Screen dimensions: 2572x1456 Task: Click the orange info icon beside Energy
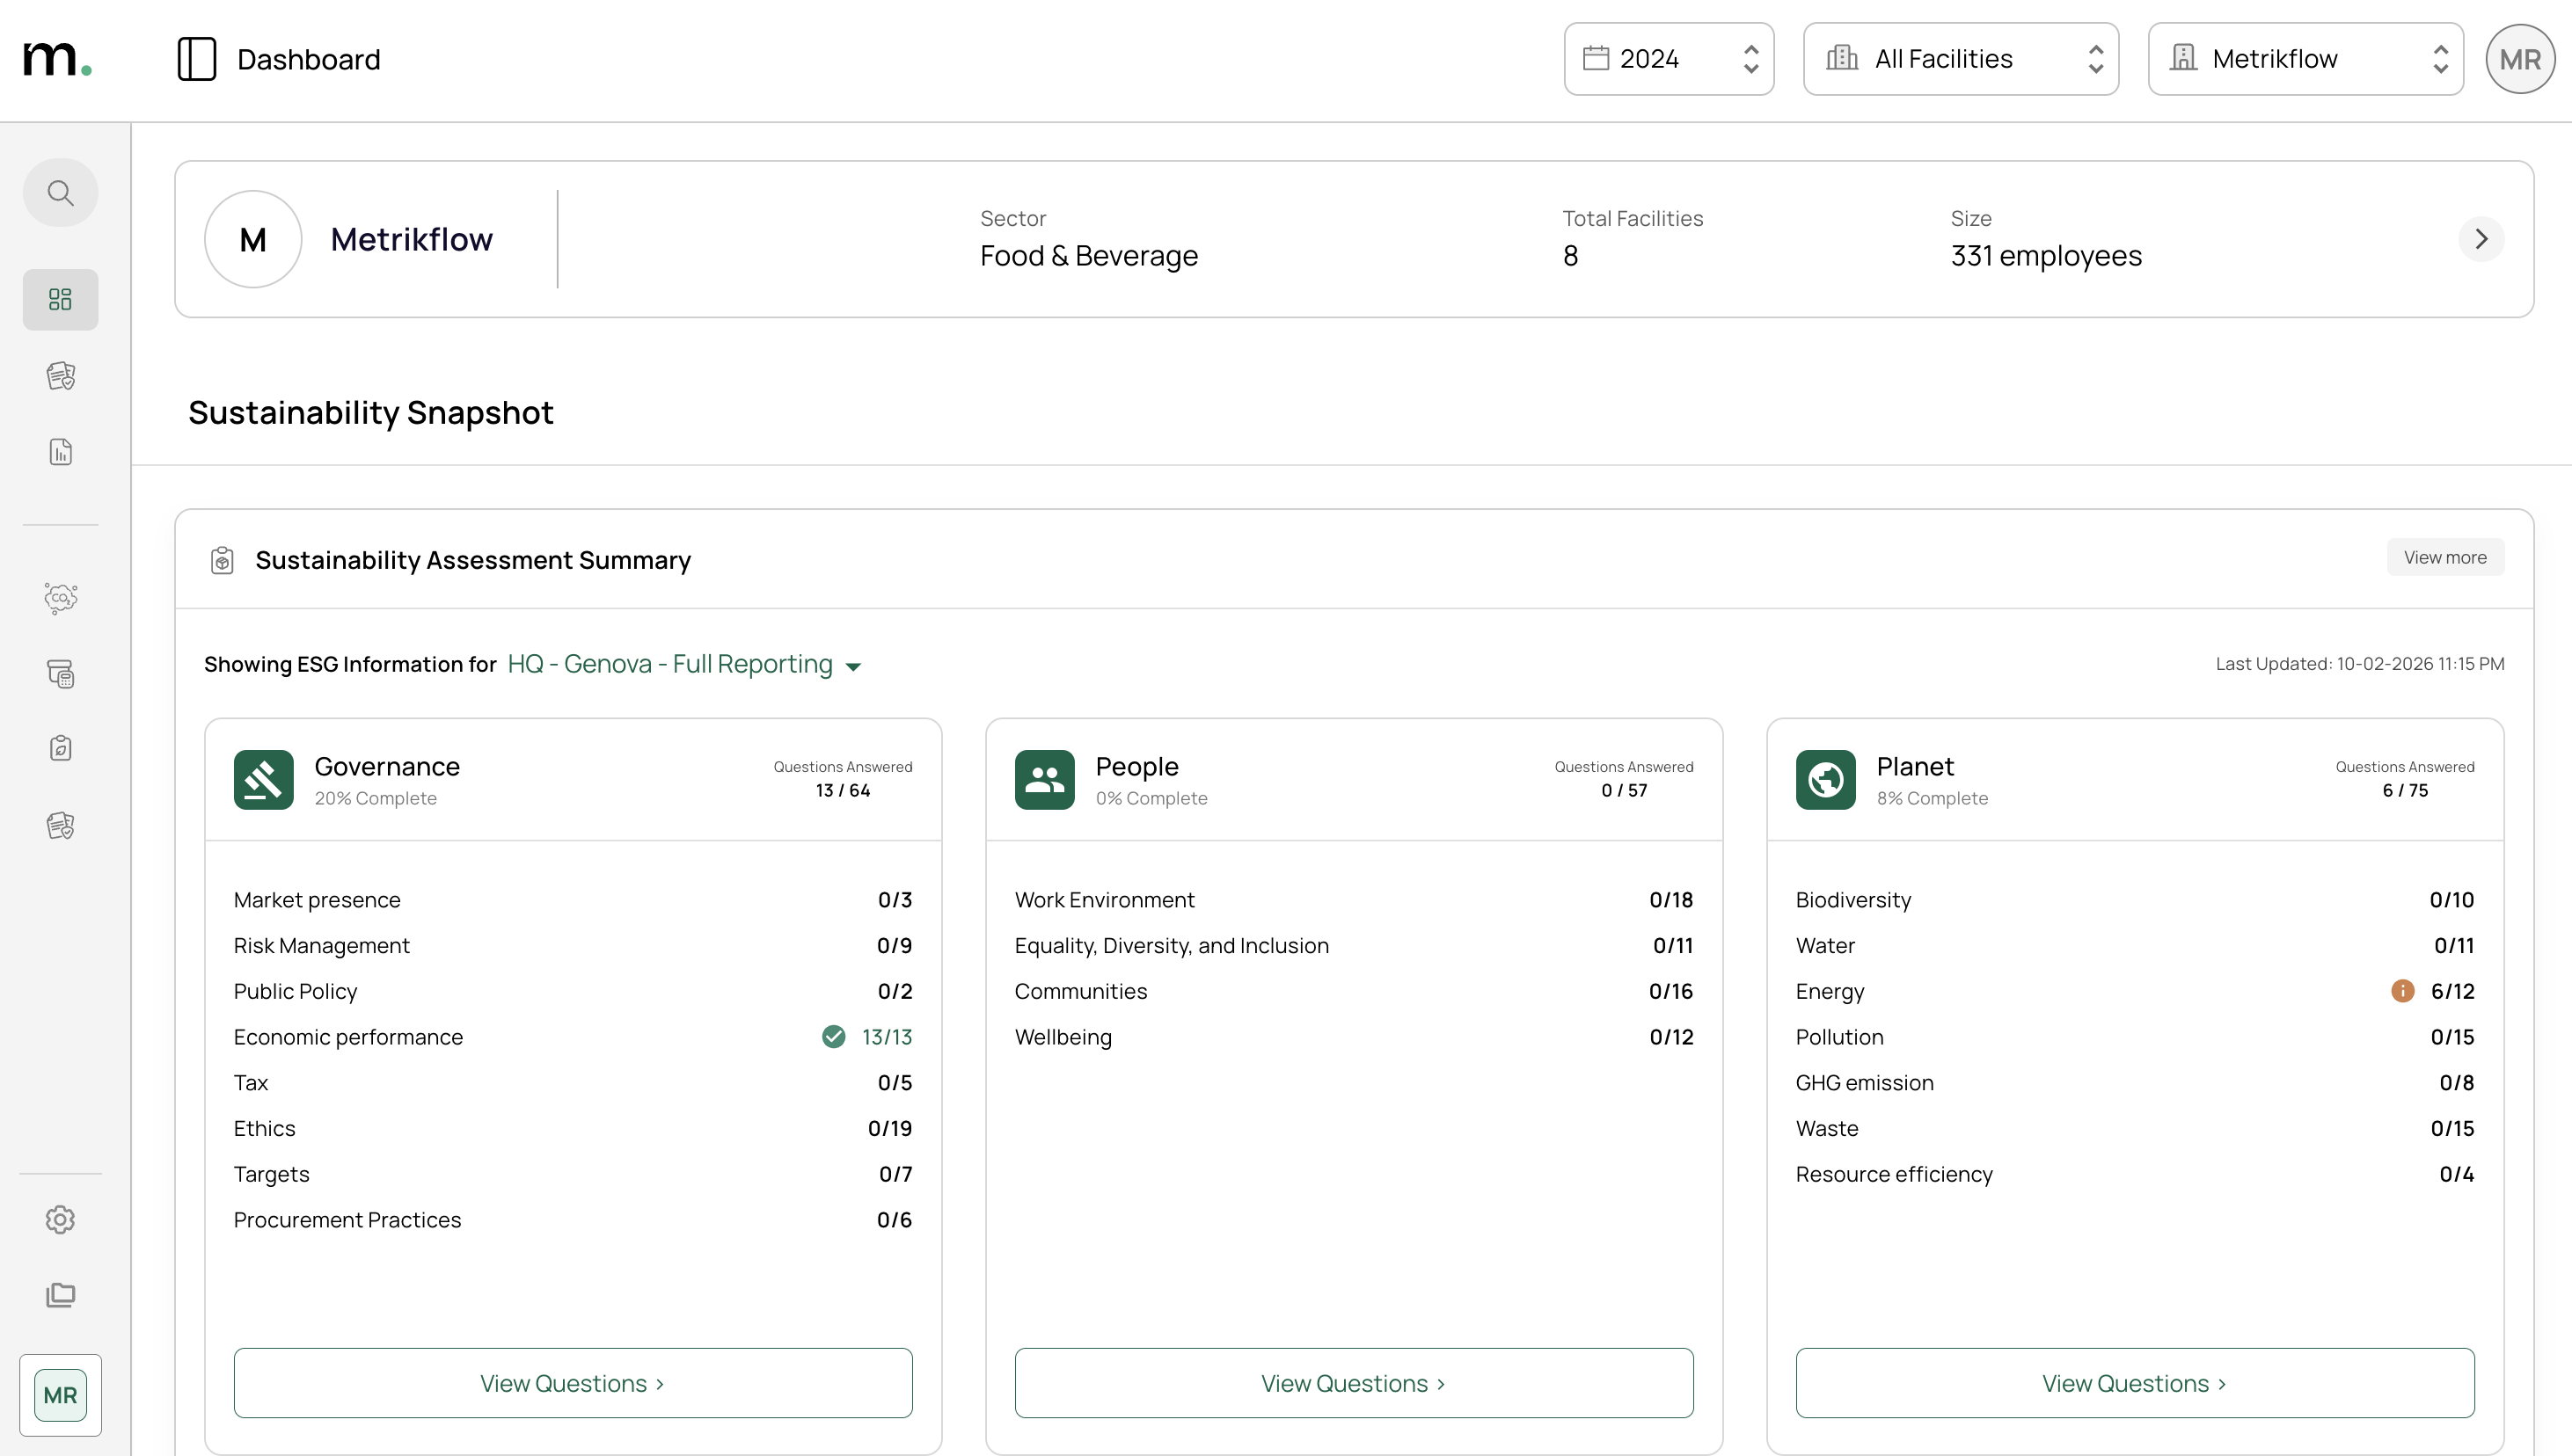tap(2402, 991)
